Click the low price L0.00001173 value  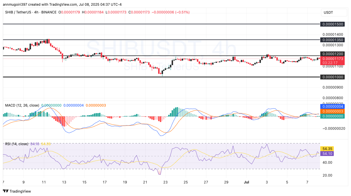[116, 12]
